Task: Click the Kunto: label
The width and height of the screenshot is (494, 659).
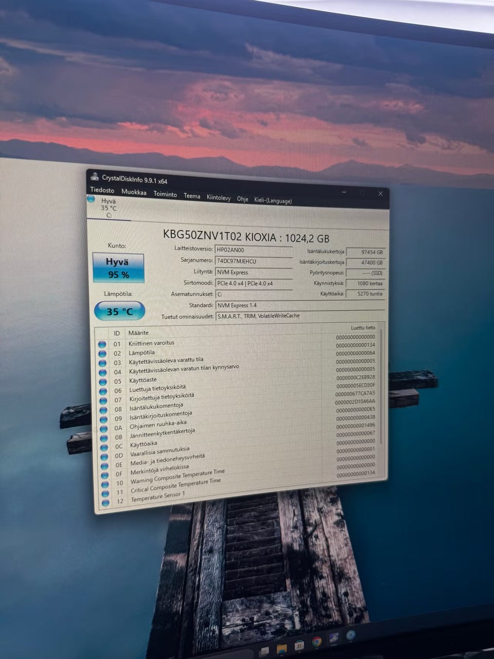Action: click(117, 246)
